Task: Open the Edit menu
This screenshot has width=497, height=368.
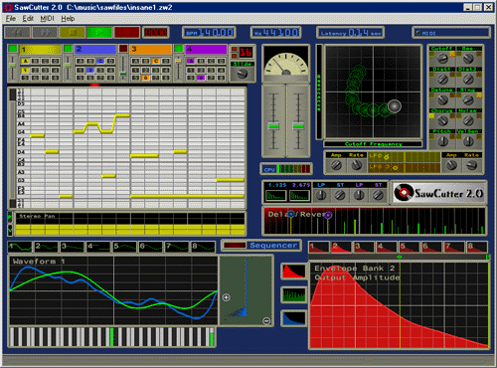Action: (x=28, y=19)
